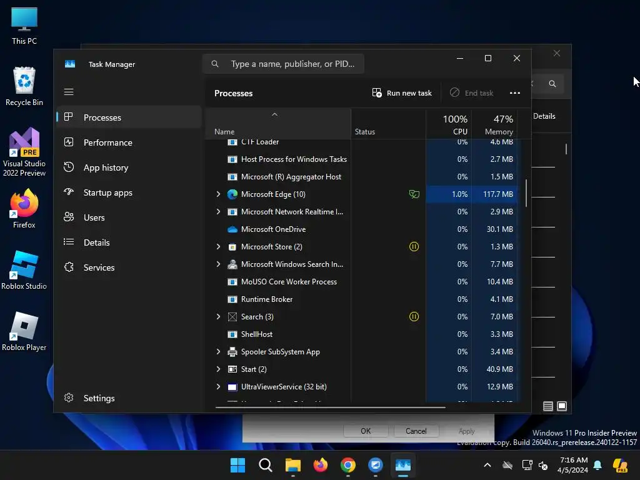640x480 pixels.
Task: Open the three-dot more options menu
Action: click(x=515, y=93)
